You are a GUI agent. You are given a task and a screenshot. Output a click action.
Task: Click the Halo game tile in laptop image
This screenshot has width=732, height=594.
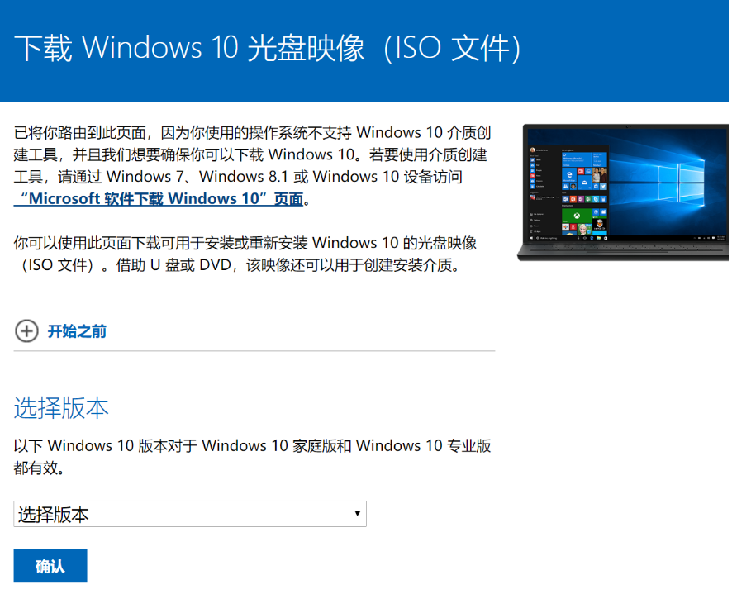tap(600, 225)
